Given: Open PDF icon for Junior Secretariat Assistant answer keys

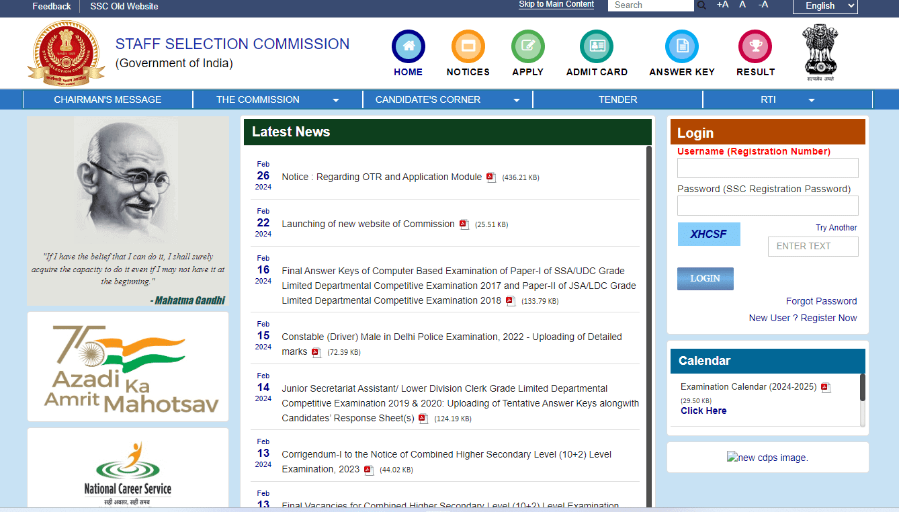Looking at the screenshot, I should 423,419.
